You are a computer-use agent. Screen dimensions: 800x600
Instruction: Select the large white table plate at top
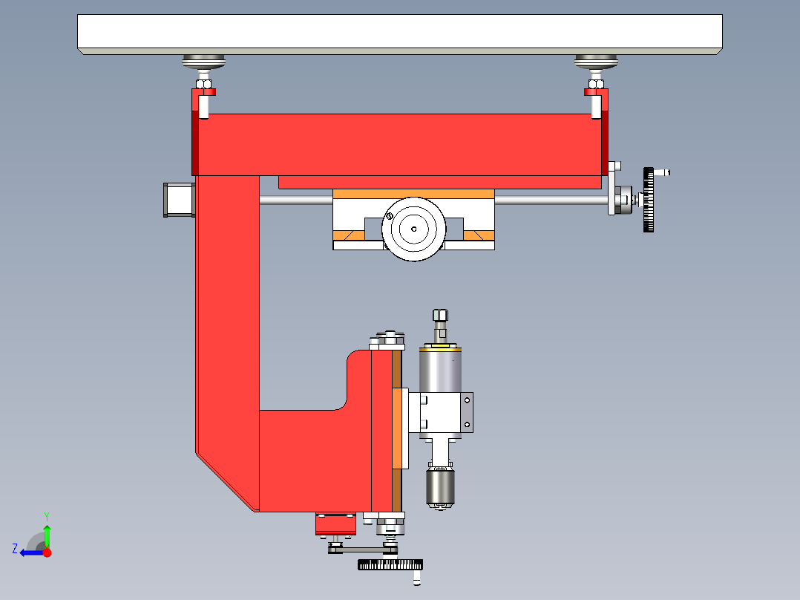(400, 34)
